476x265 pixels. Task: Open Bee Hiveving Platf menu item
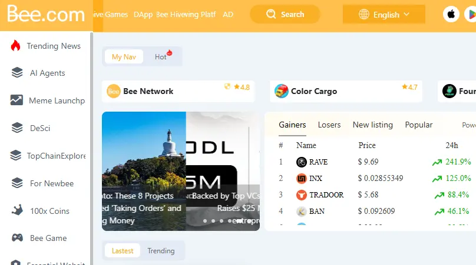tap(186, 15)
